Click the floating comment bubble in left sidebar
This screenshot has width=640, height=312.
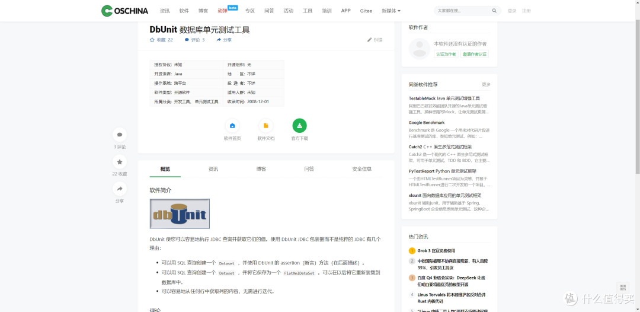[x=120, y=135]
